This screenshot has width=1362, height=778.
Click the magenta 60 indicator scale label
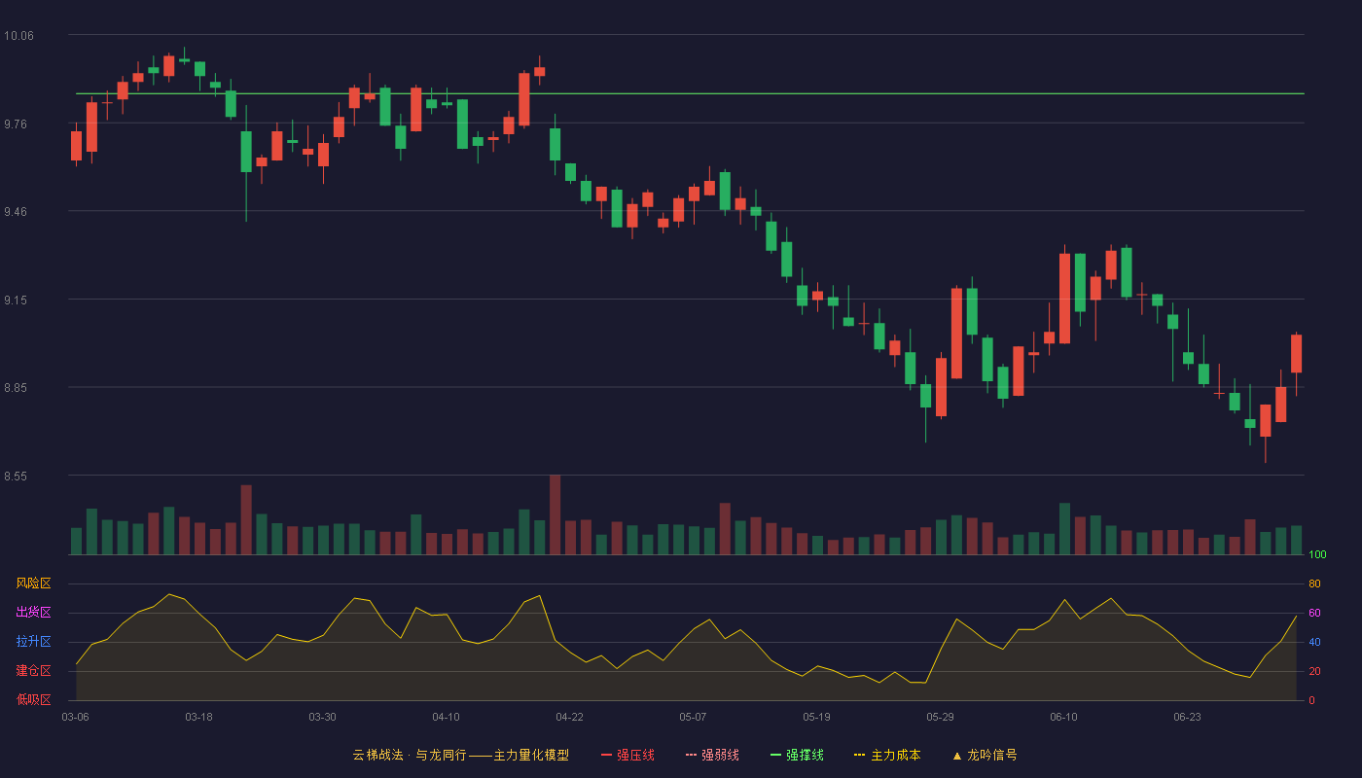pos(1314,613)
